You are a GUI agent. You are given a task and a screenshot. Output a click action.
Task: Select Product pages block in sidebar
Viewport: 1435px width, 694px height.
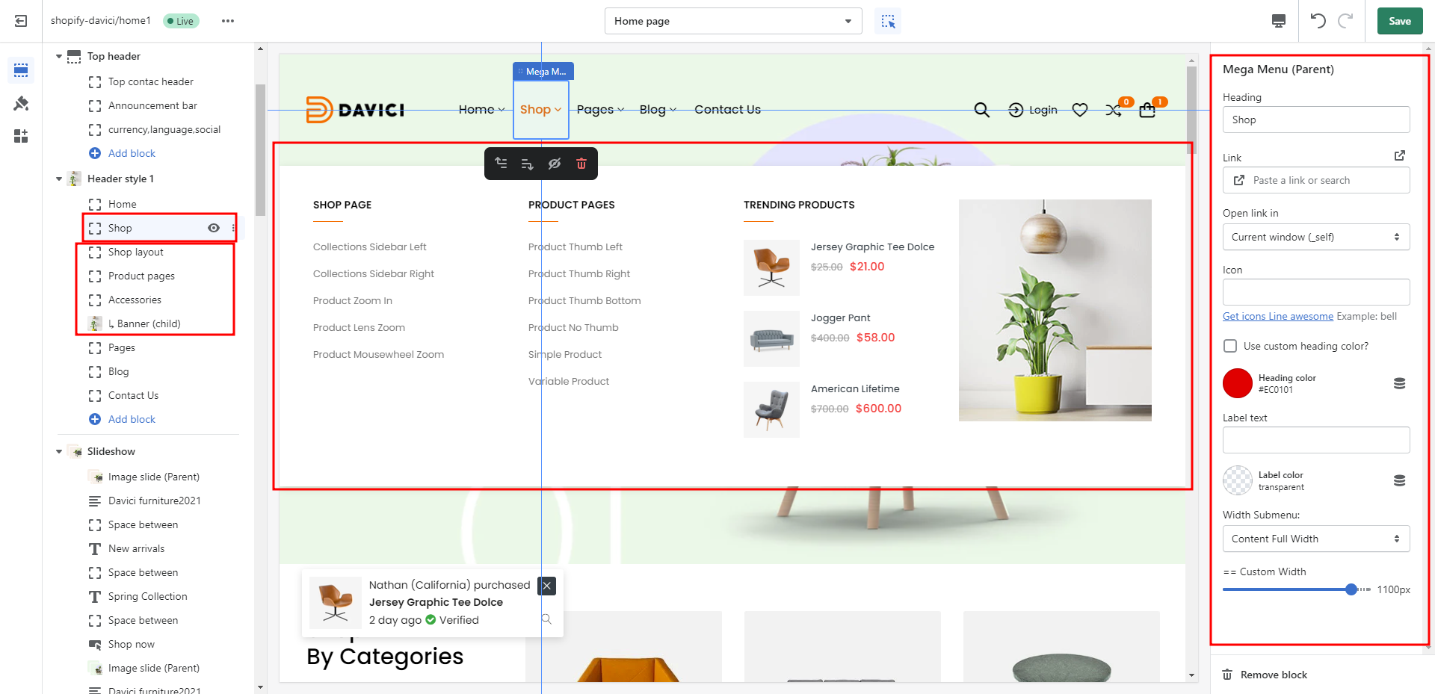pos(141,276)
